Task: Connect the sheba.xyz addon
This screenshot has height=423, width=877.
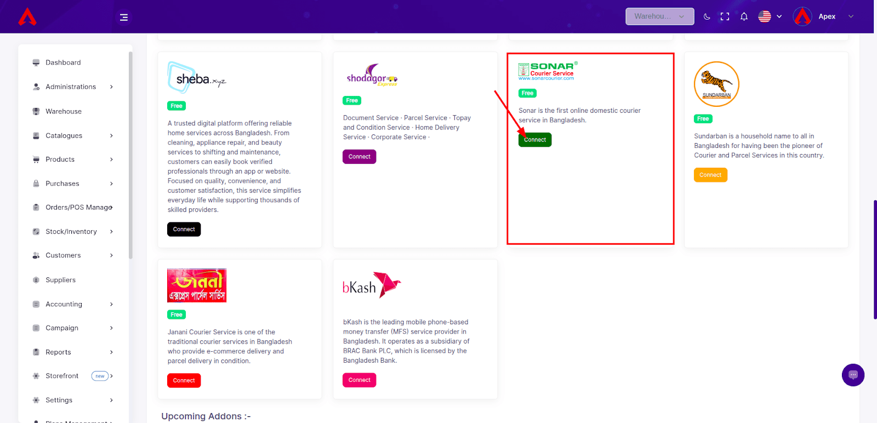Action: click(184, 229)
